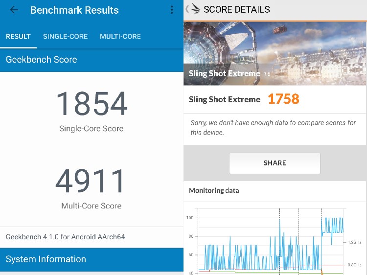
Task: Tap the Benchmark Results title
Action: [x=74, y=10]
